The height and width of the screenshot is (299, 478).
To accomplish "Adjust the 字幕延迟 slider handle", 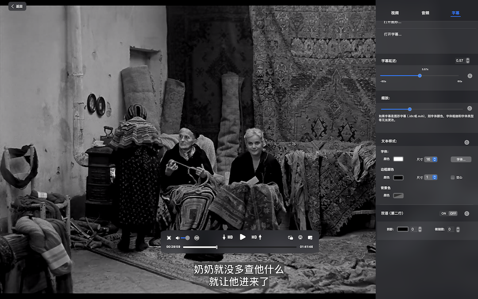I will pos(420,76).
